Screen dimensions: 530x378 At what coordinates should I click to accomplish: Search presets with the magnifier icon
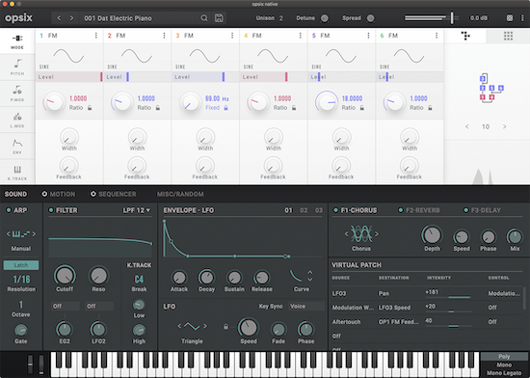coord(204,18)
